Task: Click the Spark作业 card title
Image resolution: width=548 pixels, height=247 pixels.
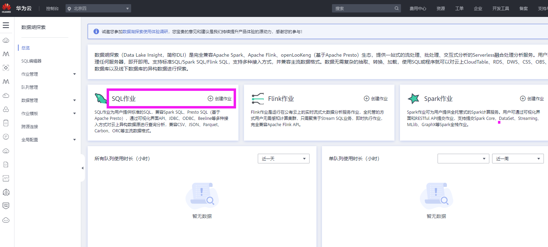Action: (438, 98)
